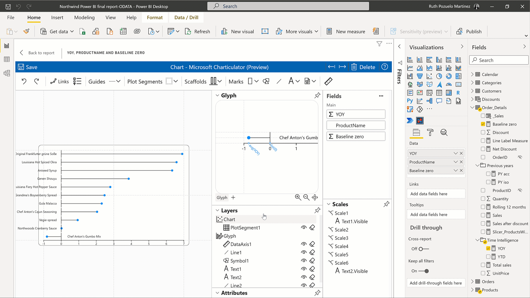Image resolution: width=530 pixels, height=298 pixels.
Task: Switch to Model view in left sidebar
Action: click(x=7, y=73)
